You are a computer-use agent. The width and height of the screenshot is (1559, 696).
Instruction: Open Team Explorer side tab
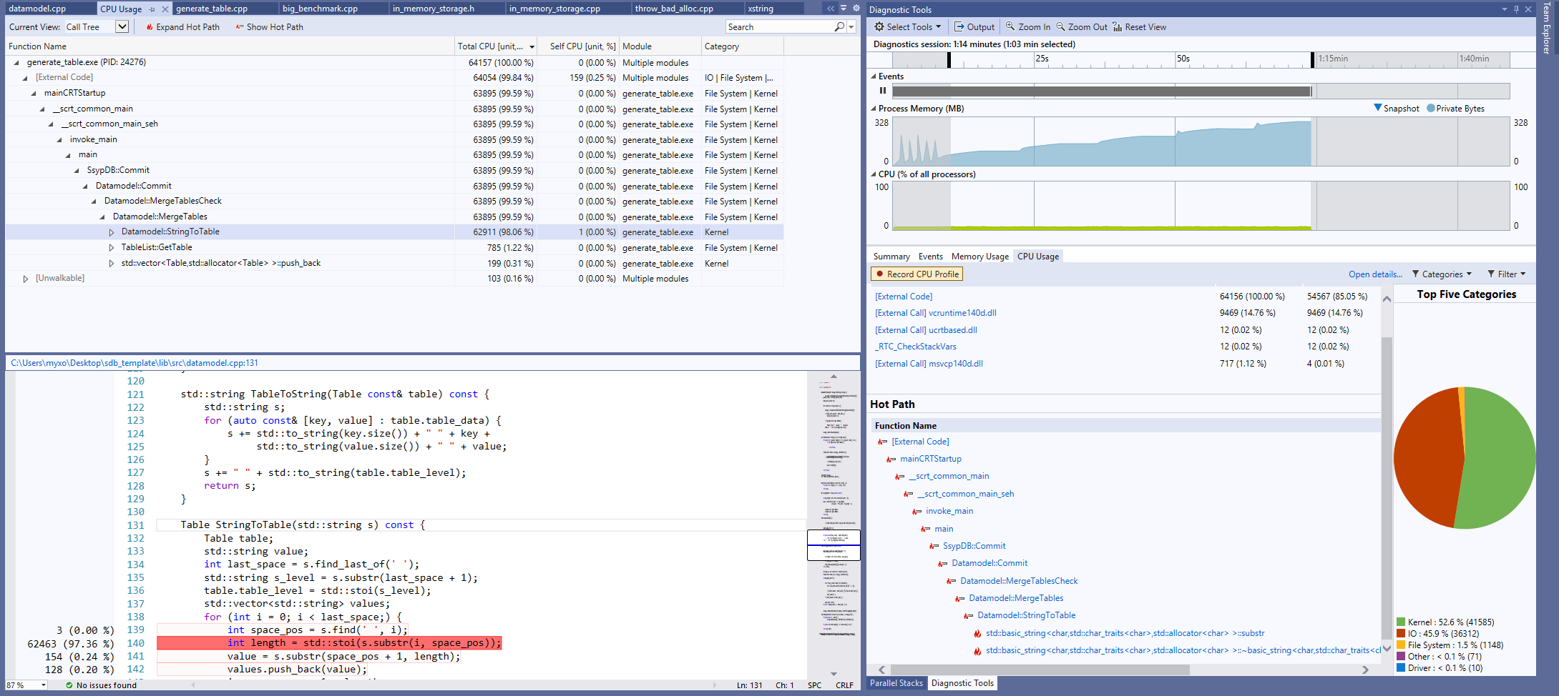click(x=1546, y=29)
